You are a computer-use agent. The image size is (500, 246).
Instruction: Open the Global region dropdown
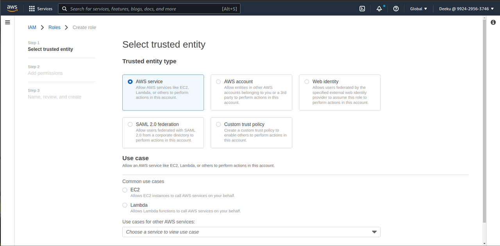point(418,9)
